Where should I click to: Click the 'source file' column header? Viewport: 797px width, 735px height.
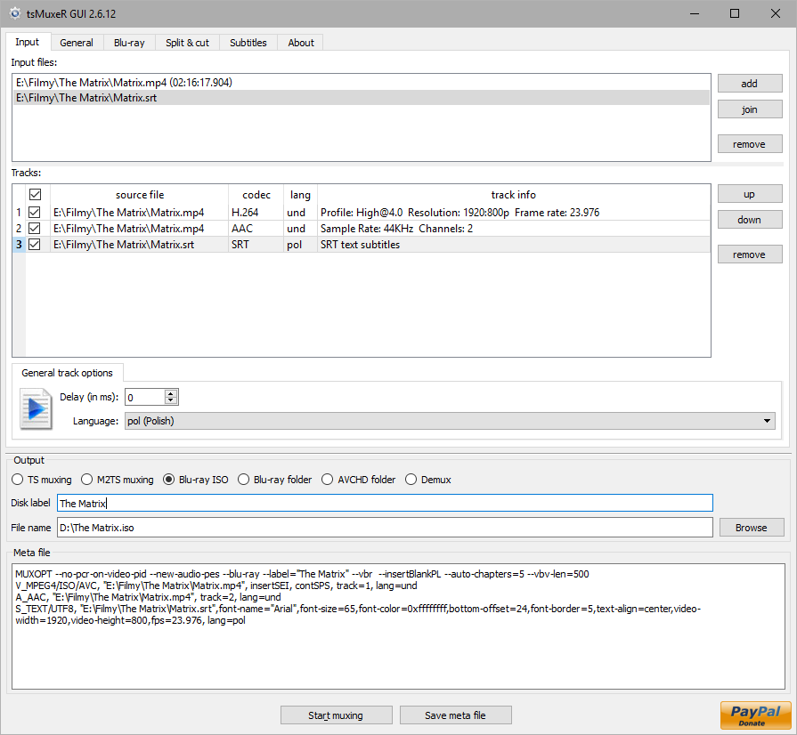[139, 195]
